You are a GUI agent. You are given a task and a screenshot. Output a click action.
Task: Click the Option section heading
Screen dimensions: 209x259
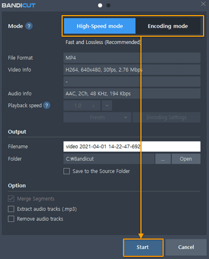pos(17,186)
